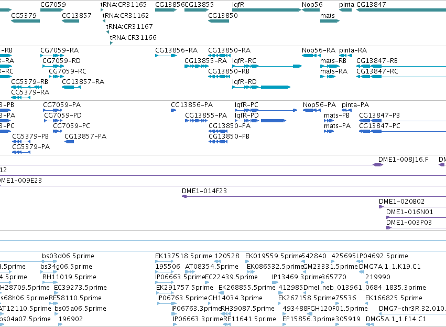
Task: Select the Nop56 gene feature
Action: (x=311, y=10)
